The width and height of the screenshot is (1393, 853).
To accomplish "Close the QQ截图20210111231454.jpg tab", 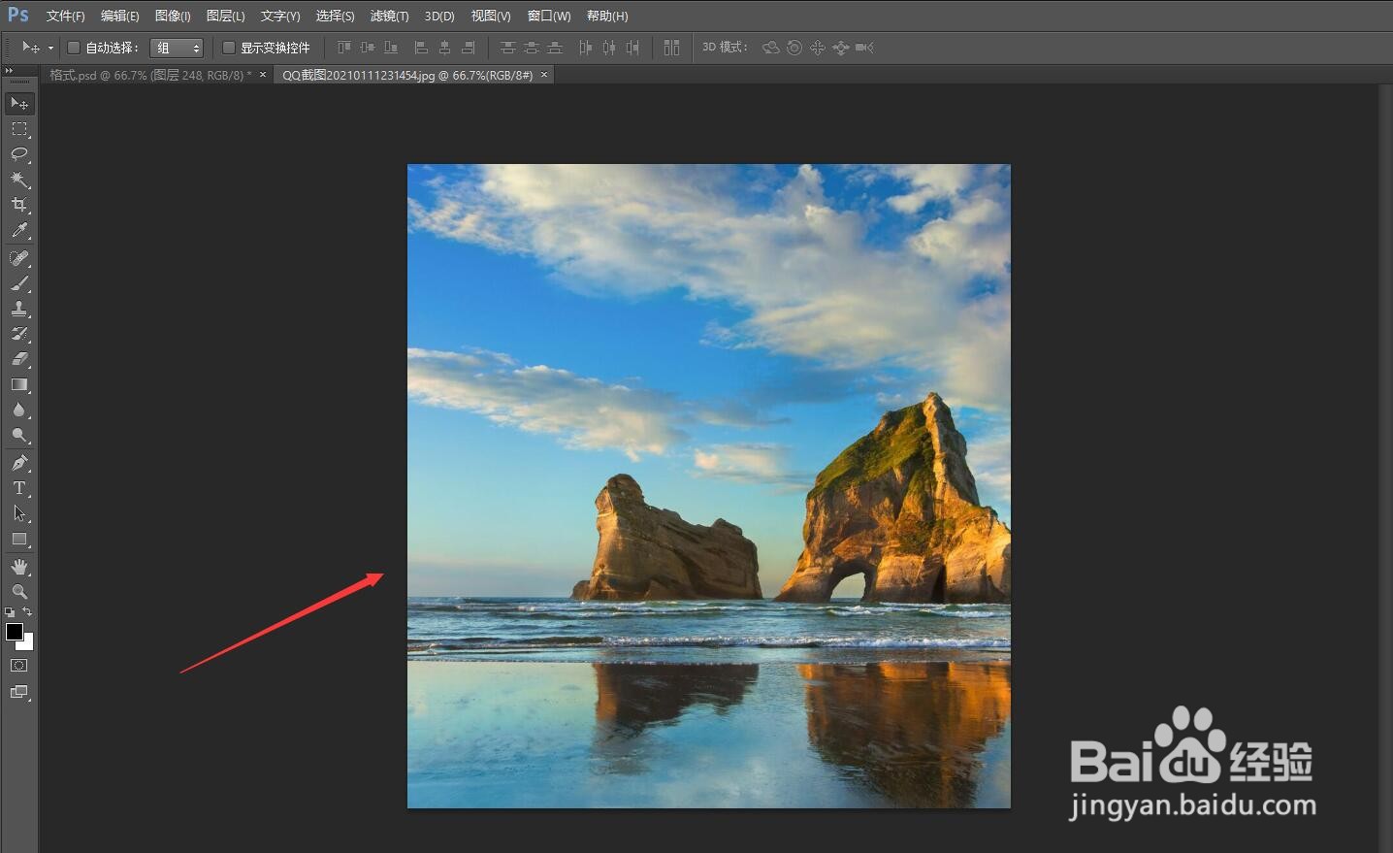I will (x=544, y=75).
